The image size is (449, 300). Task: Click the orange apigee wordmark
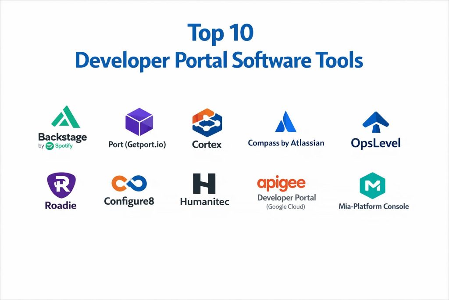point(281,183)
